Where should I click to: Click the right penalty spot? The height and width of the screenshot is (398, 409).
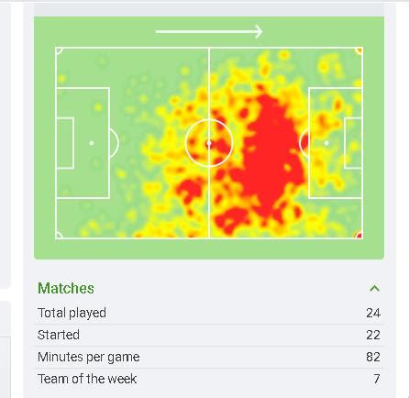326,143
